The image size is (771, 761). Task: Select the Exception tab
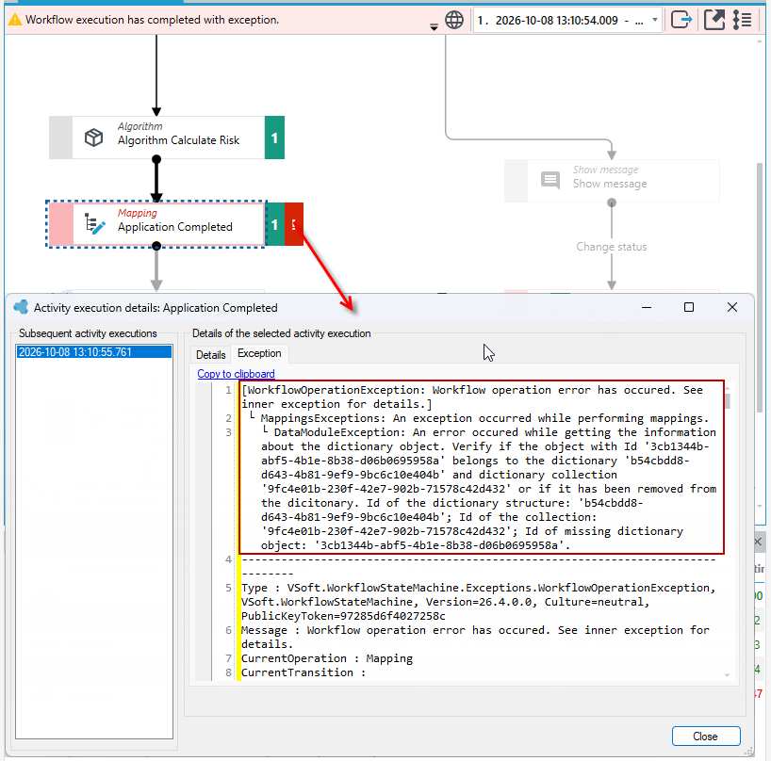click(x=259, y=354)
